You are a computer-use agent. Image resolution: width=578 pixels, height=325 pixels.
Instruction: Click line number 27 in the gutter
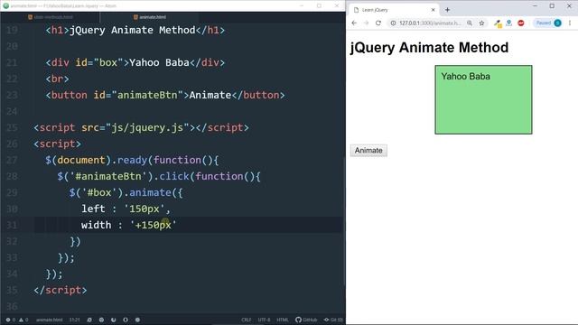[12, 160]
